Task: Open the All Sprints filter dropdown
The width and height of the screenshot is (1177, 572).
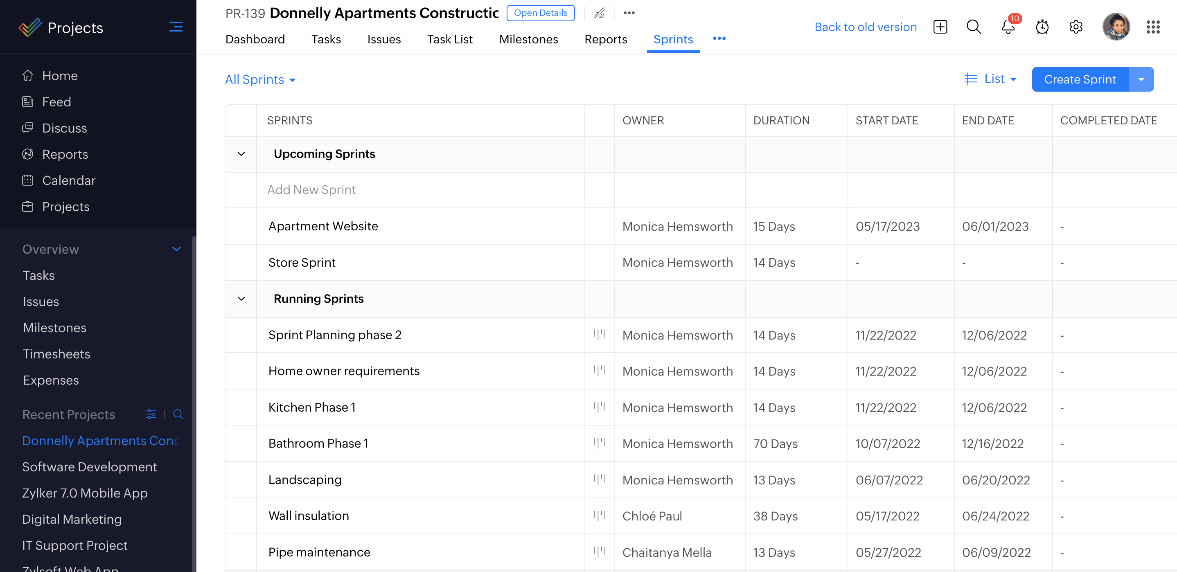Action: 260,80
